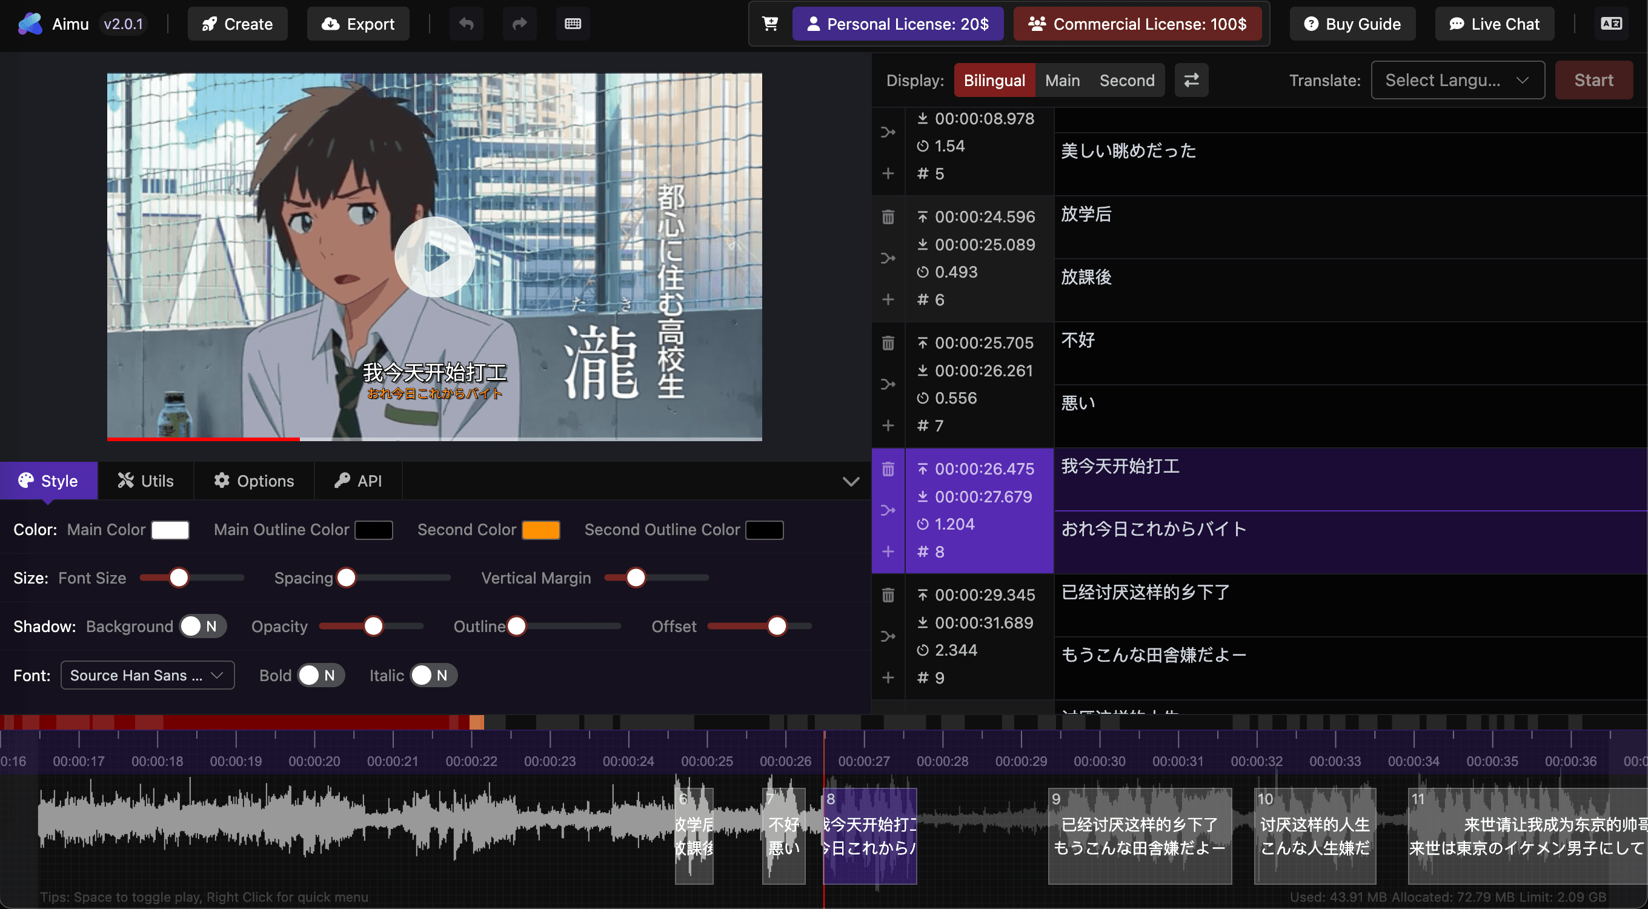Open the keyboard shortcuts icon
Screen dimensions: 1648x909
(573, 24)
